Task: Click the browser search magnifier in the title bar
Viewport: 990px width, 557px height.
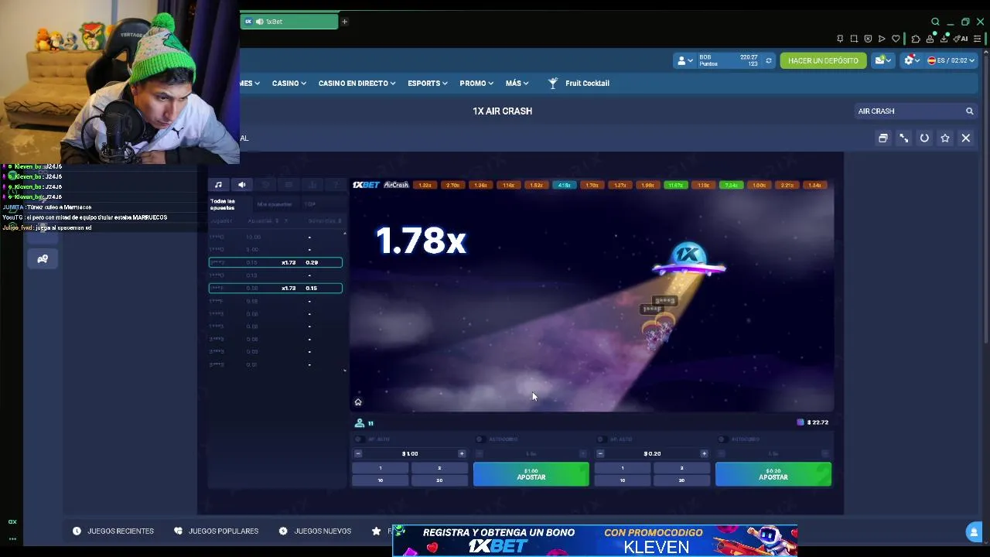Action: [x=935, y=22]
